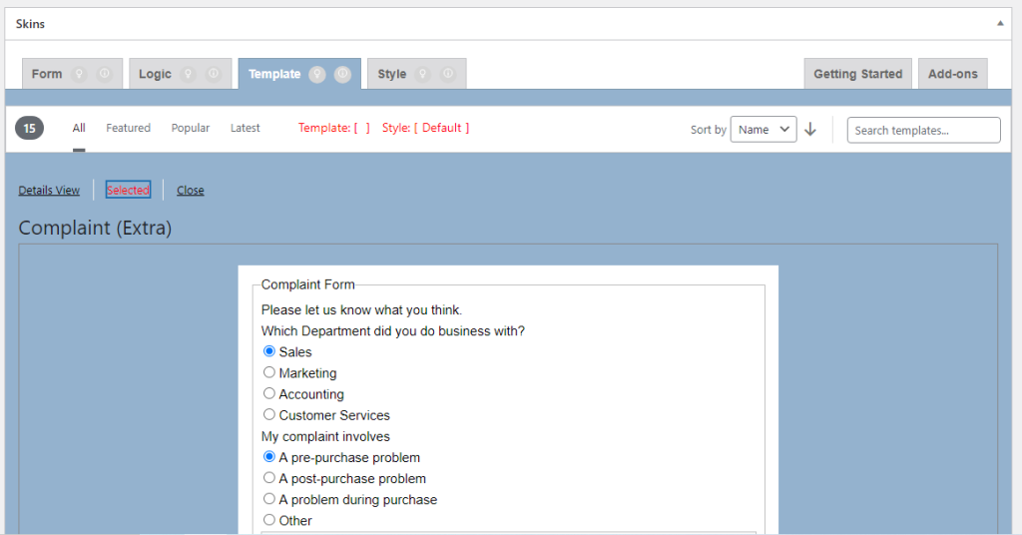Image resolution: width=1022 pixels, height=535 pixels.
Task: Click the lightbulb tip icon on Logic tab
Action: 189,74
